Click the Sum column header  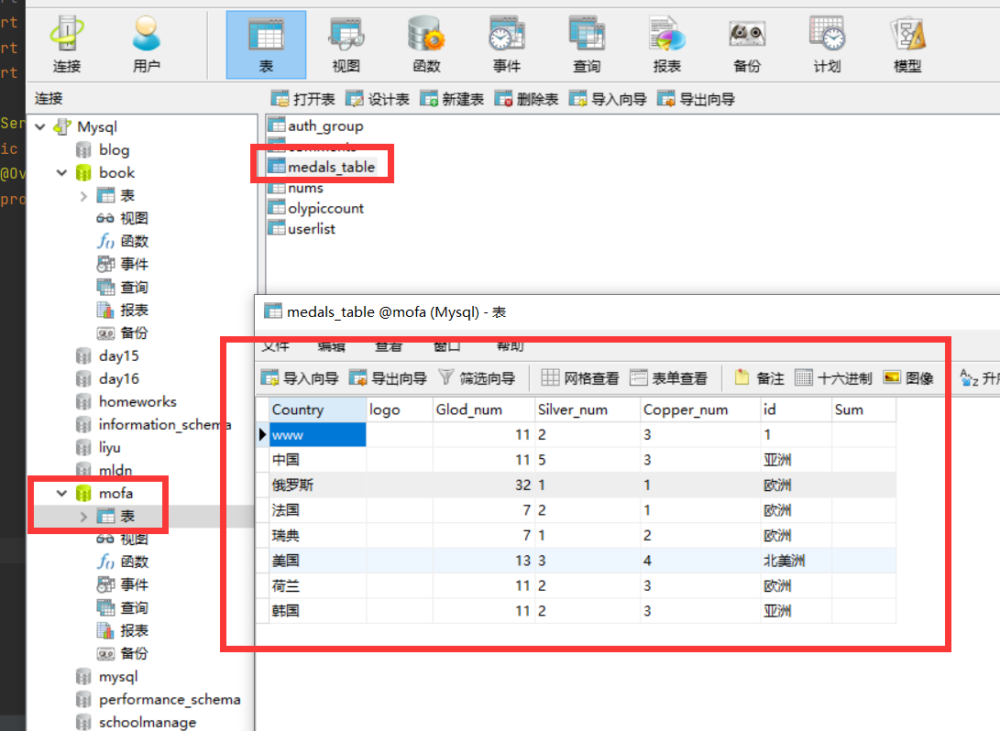(x=863, y=409)
